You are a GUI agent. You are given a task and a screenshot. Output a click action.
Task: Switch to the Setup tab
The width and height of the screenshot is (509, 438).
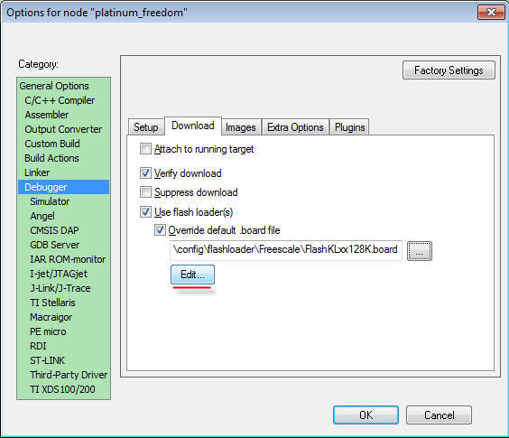click(x=146, y=127)
